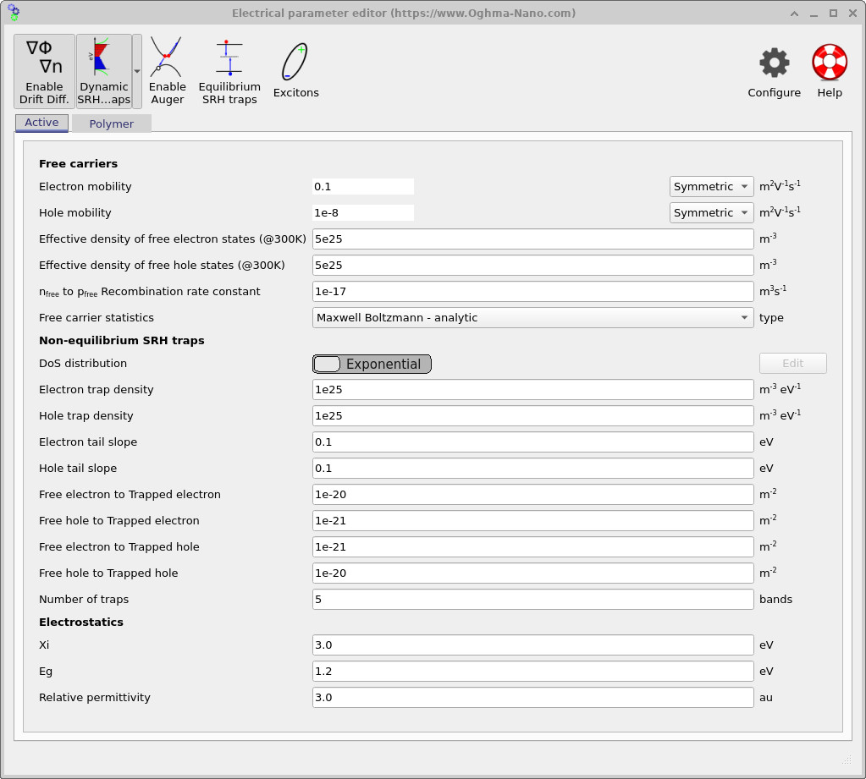Edit the Eg bandgap value
The image size is (866, 779).
[530, 671]
